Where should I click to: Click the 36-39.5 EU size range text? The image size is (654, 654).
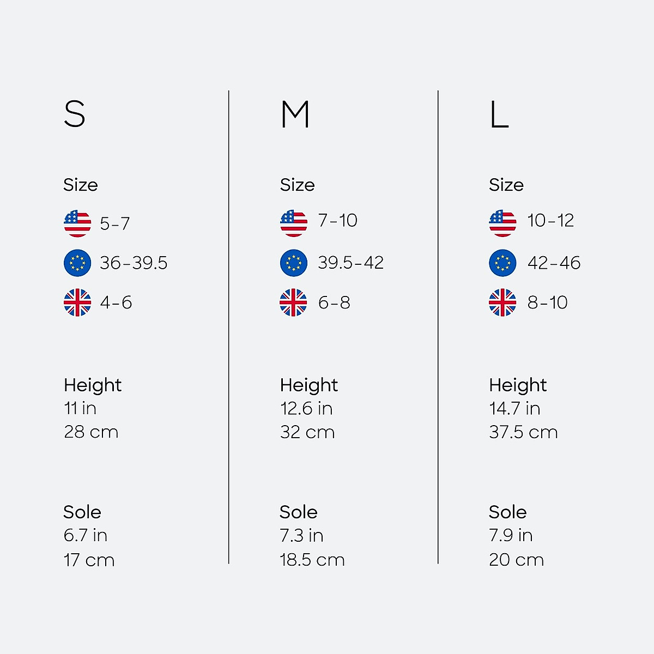(x=134, y=263)
